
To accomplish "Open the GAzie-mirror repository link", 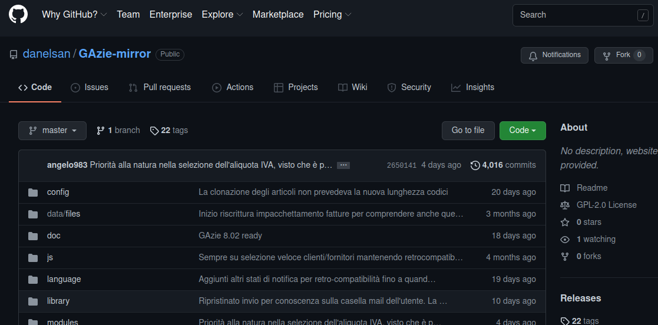I will coord(114,54).
